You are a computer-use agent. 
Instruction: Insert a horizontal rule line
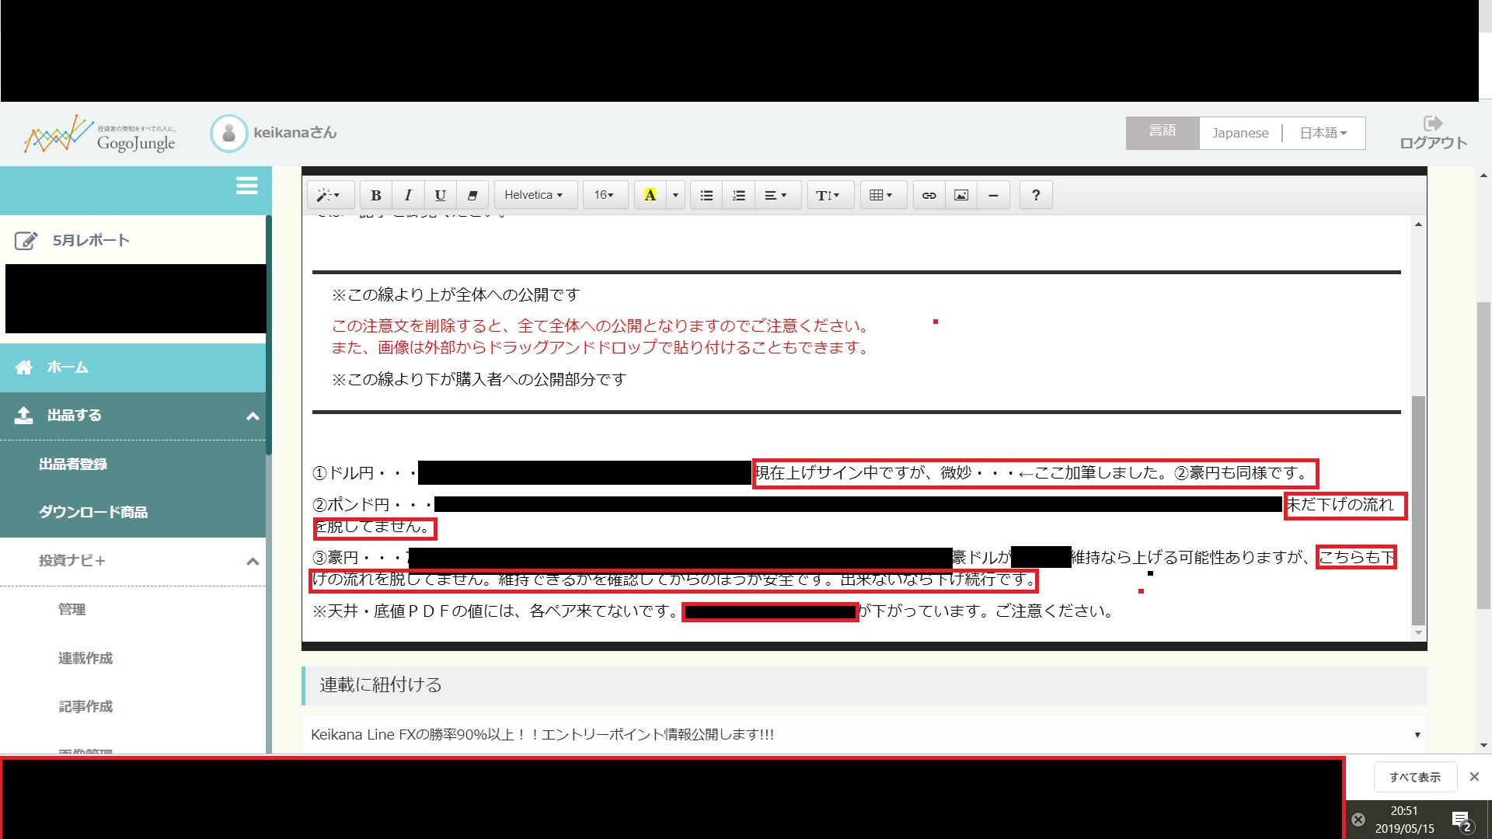[993, 195]
